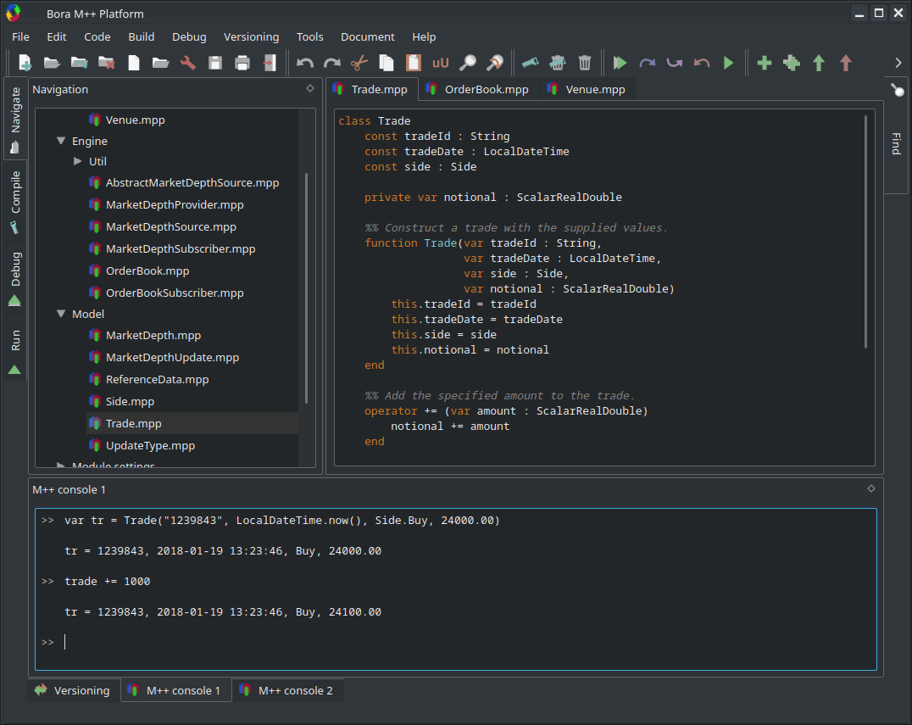912x725 pixels.
Task: Open find with the magnifying glass icon
Action: (468, 63)
